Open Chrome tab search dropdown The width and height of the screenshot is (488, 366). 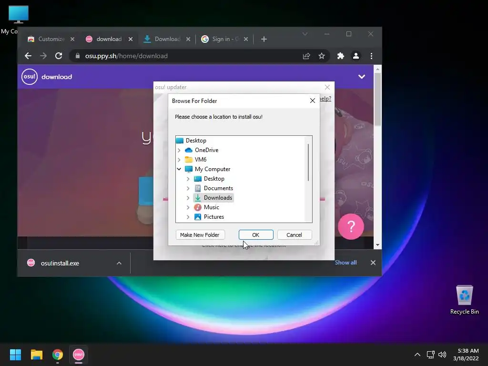(x=305, y=34)
